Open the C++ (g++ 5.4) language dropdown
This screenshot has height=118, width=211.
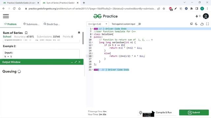point(98,24)
